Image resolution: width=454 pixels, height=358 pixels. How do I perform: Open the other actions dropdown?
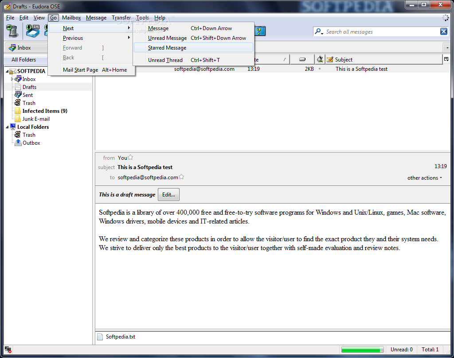tap(425, 178)
